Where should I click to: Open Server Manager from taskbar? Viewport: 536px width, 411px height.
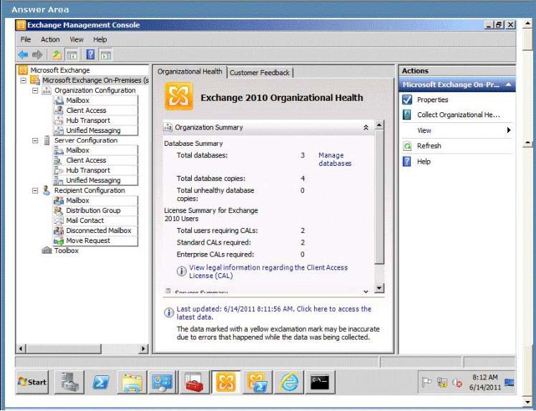pos(69,382)
